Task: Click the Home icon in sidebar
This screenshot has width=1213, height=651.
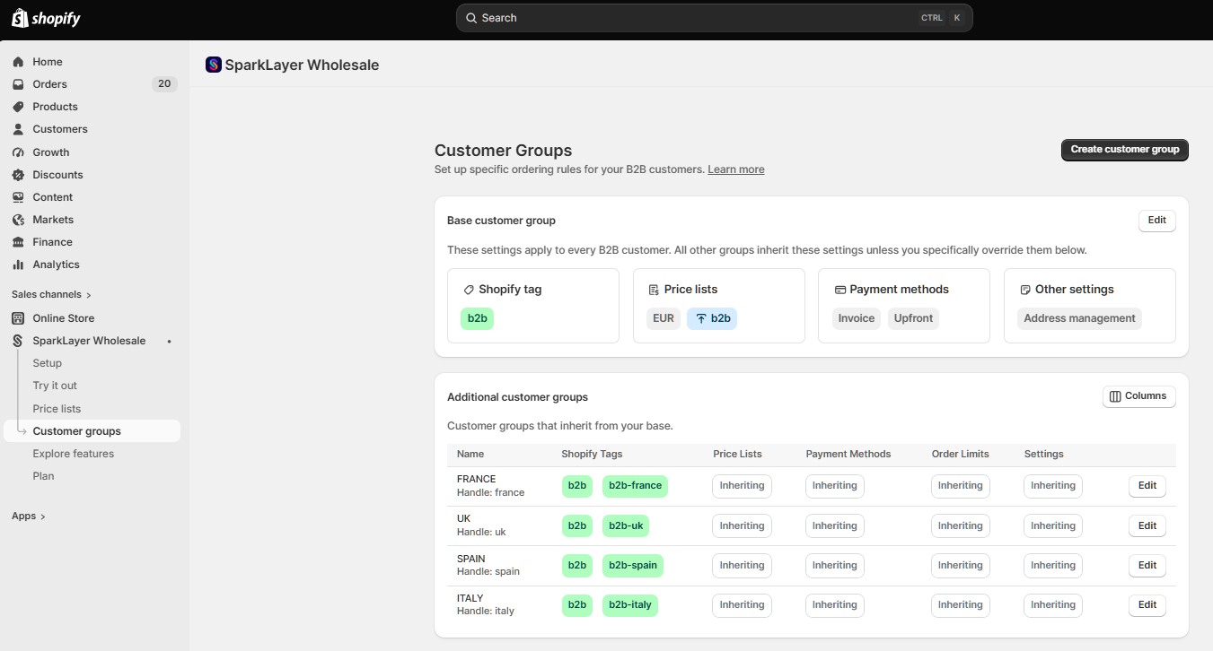Action: (18, 62)
